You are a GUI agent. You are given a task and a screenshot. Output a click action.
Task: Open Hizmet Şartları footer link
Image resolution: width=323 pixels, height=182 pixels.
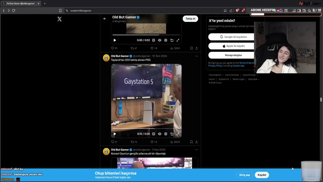click(x=215, y=75)
